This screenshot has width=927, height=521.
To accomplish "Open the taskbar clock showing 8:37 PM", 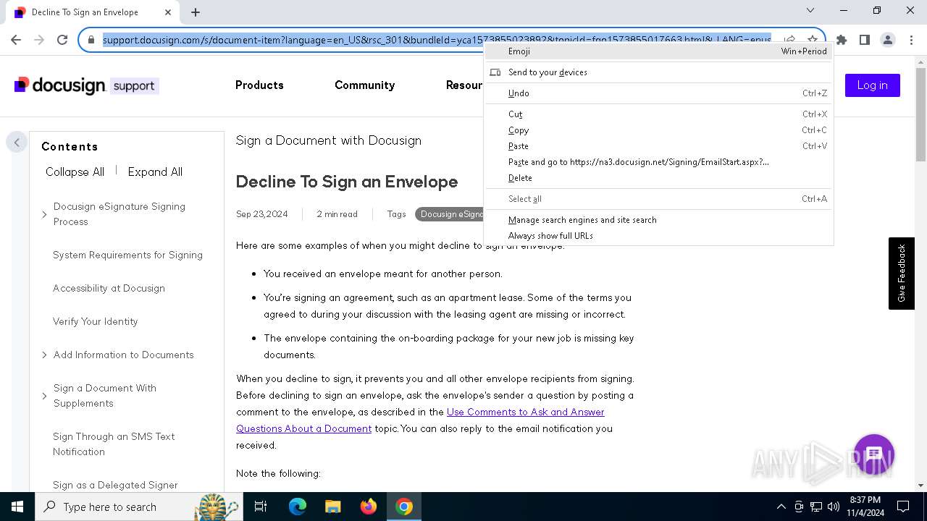I will coord(865,507).
